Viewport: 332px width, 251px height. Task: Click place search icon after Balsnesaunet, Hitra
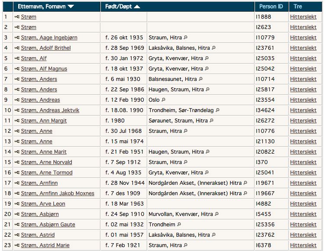point(200,79)
